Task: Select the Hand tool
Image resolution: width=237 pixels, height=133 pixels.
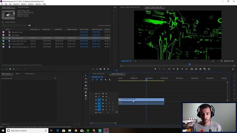Action: coord(86,95)
